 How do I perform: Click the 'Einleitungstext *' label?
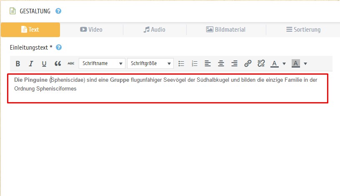(x=31, y=48)
